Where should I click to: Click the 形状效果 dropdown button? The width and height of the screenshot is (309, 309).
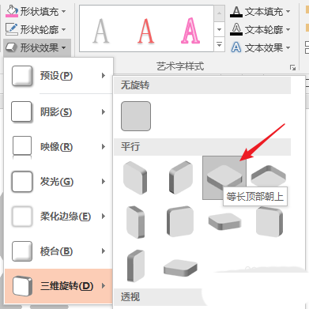(x=37, y=47)
